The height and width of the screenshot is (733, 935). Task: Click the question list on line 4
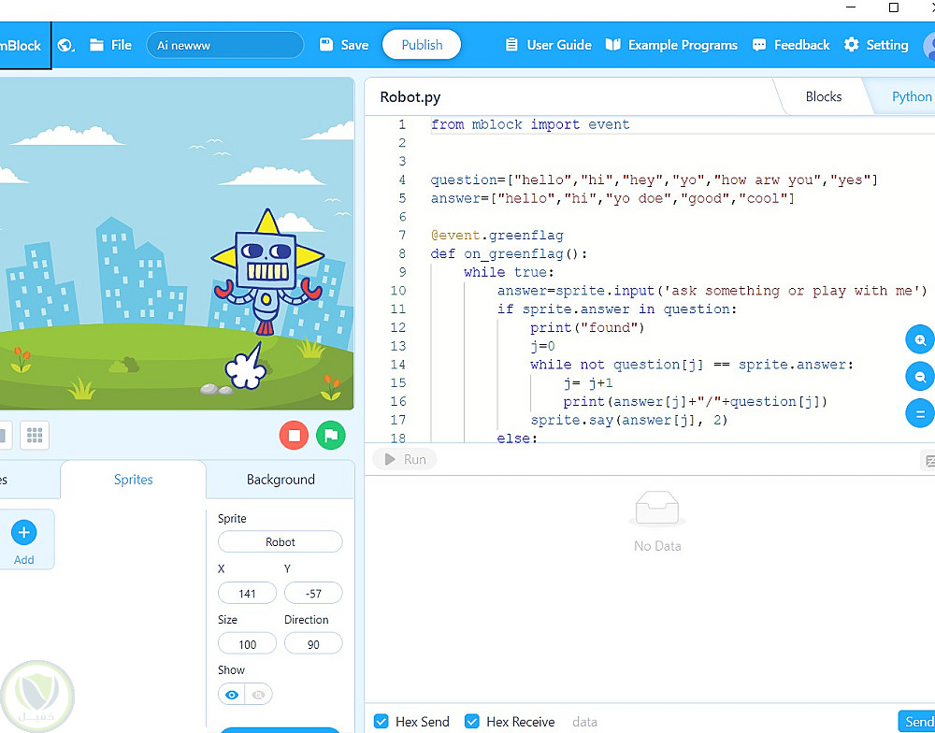coord(654,180)
